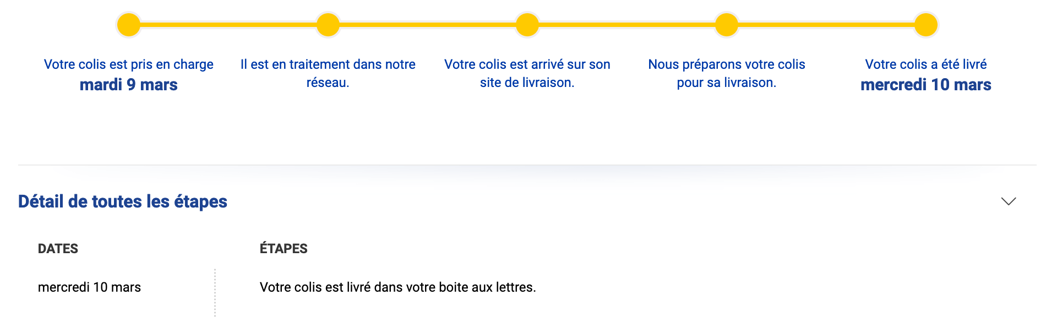Click 'Votre colis est pris en charge' text

click(129, 64)
